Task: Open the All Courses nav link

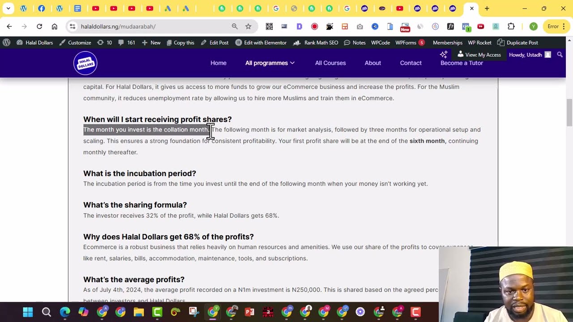Action: 330,63
